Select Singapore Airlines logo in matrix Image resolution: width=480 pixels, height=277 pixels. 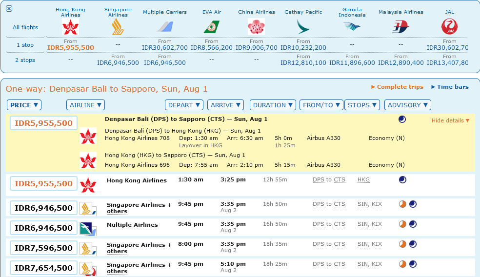click(x=118, y=27)
